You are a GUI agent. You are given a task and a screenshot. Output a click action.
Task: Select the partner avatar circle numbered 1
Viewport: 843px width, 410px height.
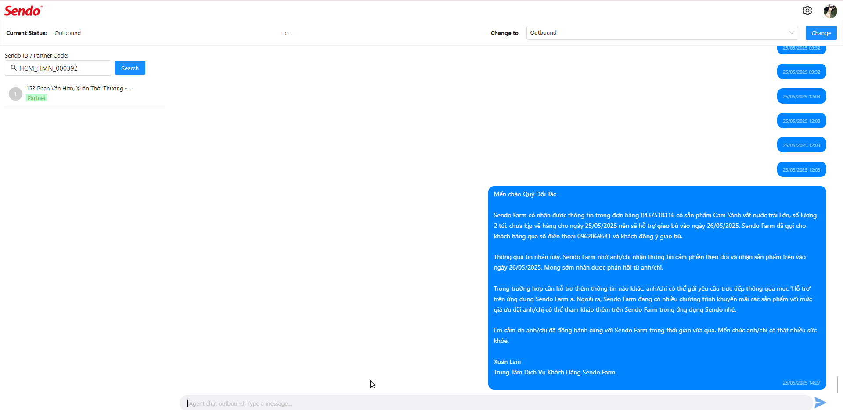(15, 94)
